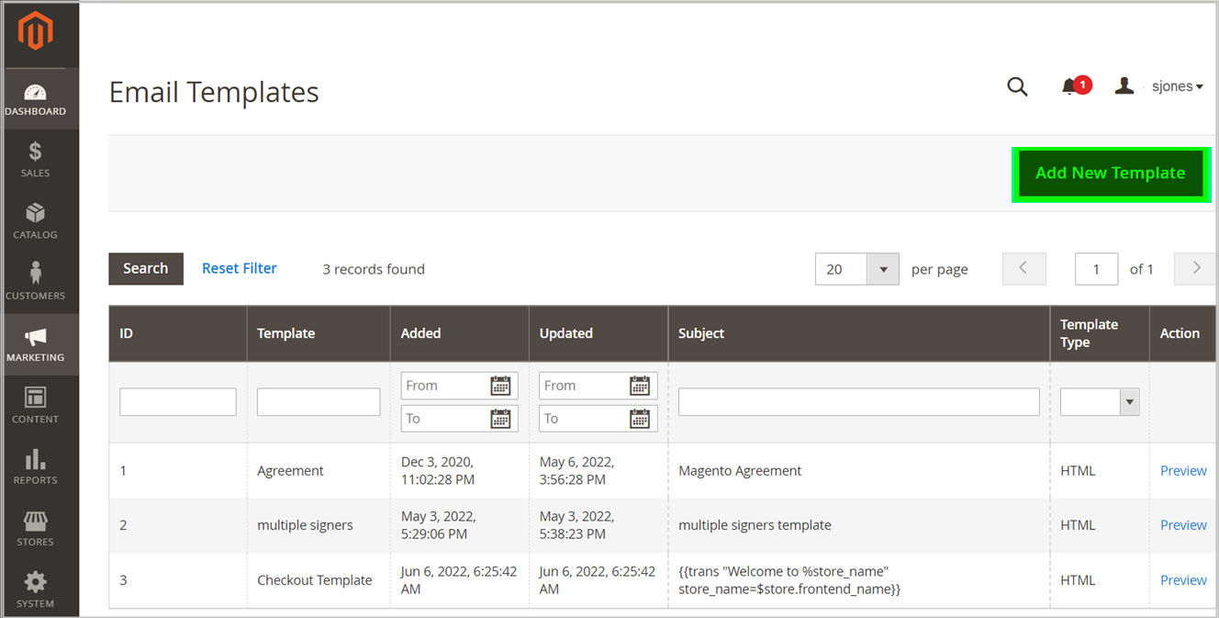The width and height of the screenshot is (1219, 618).
Task: Open the Stores sidebar icon
Action: pyautogui.click(x=35, y=528)
